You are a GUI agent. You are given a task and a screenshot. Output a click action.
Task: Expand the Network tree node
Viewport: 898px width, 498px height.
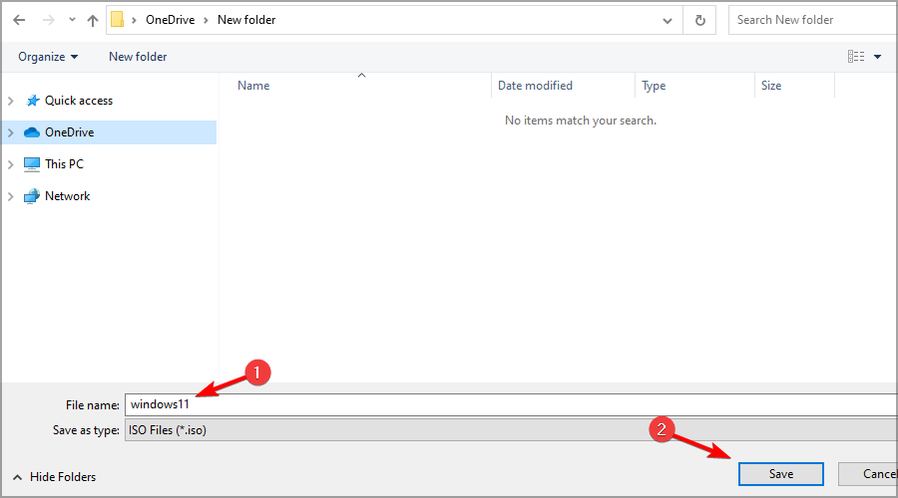(x=11, y=196)
